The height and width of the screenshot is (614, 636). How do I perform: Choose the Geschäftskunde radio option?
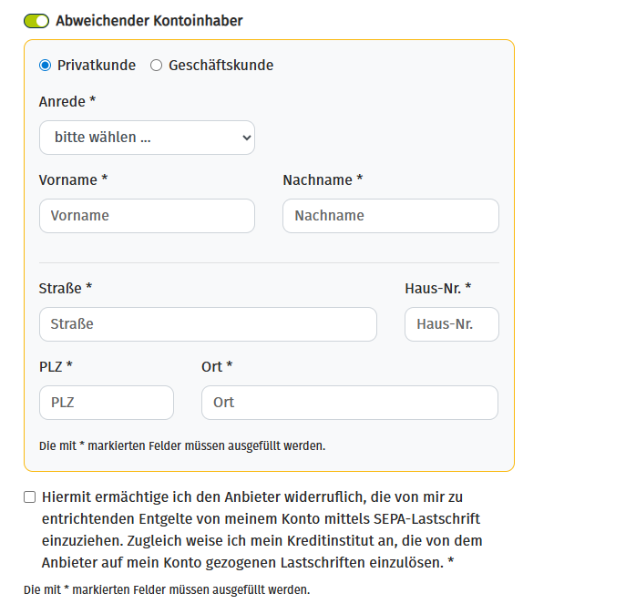(157, 66)
